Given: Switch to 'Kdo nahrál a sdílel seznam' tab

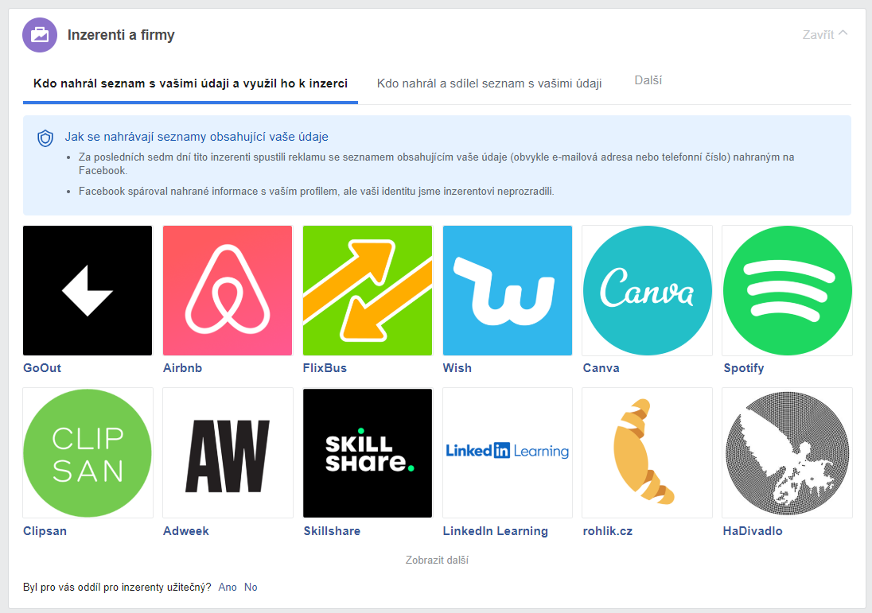Looking at the screenshot, I should 489,83.
